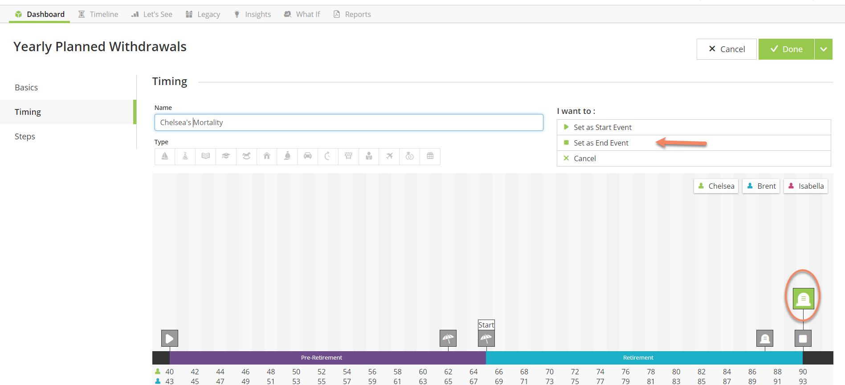The height and width of the screenshot is (385, 845).
Task: Click the gray tombstone mortality marker
Action: [x=765, y=338]
